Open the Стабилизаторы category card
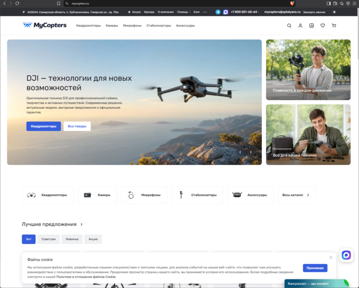This screenshot has height=288, width=359. tap(198, 195)
